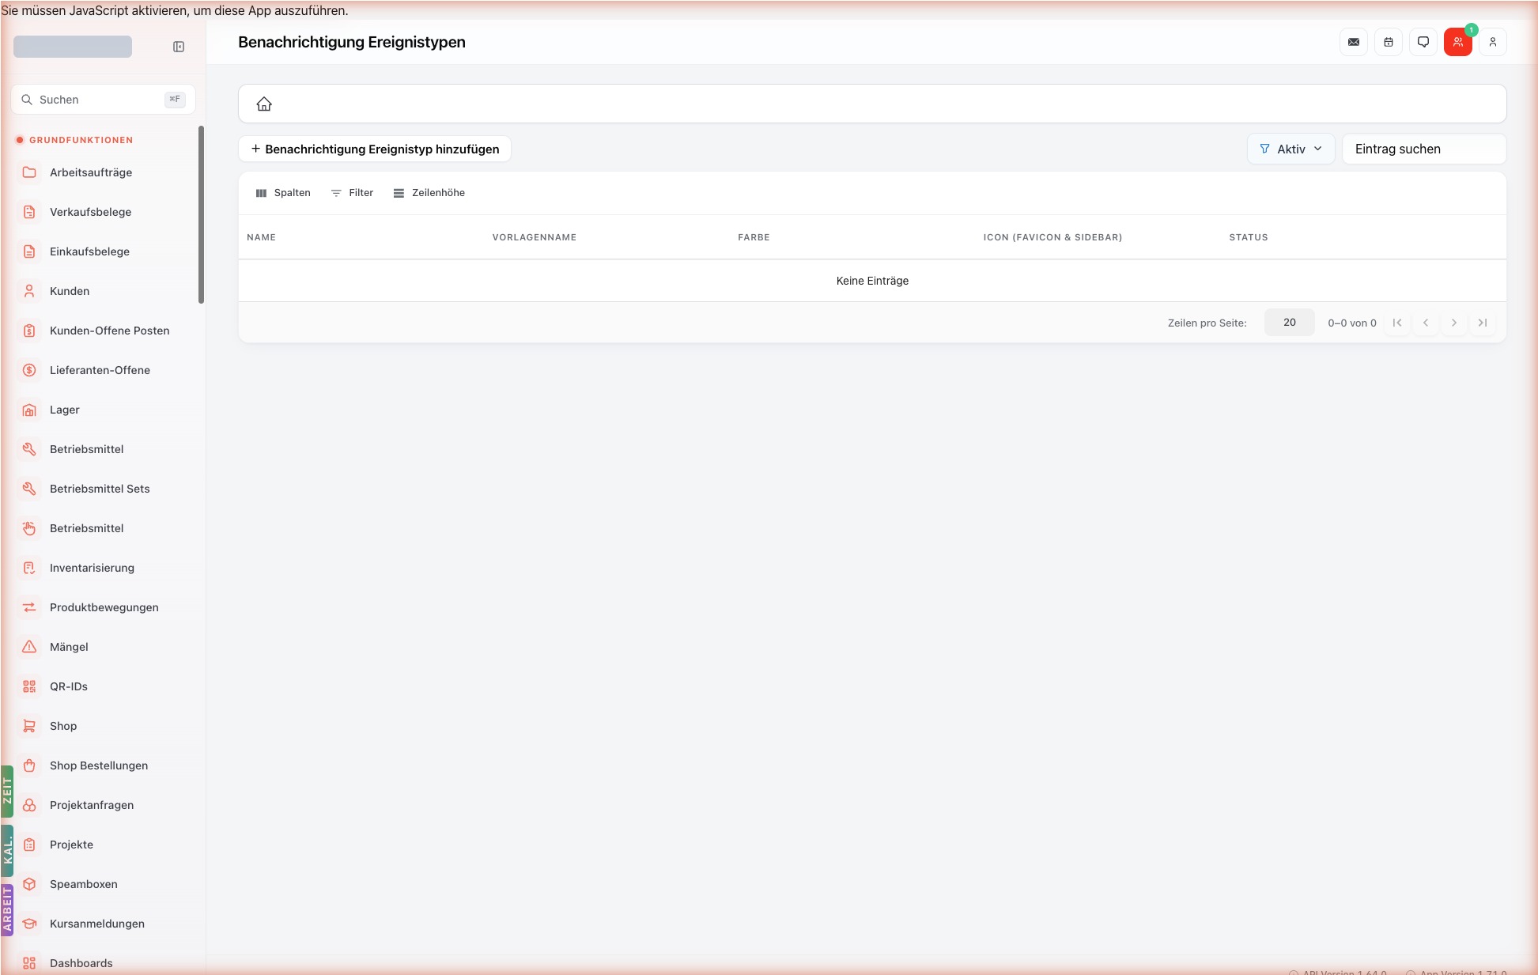
Task: Open the purple ARBEIT side tab
Action: [x=7, y=910]
